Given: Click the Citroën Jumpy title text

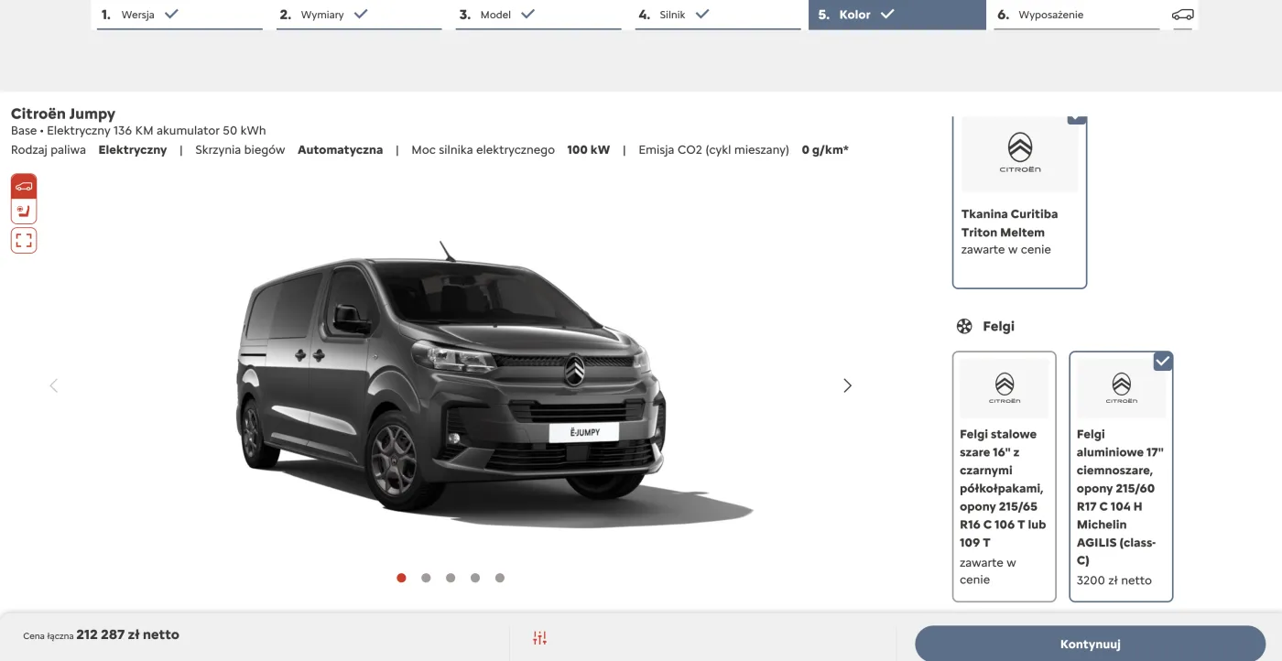Looking at the screenshot, I should click(x=63, y=114).
